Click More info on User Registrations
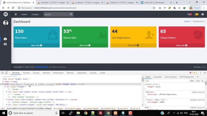 133,45
